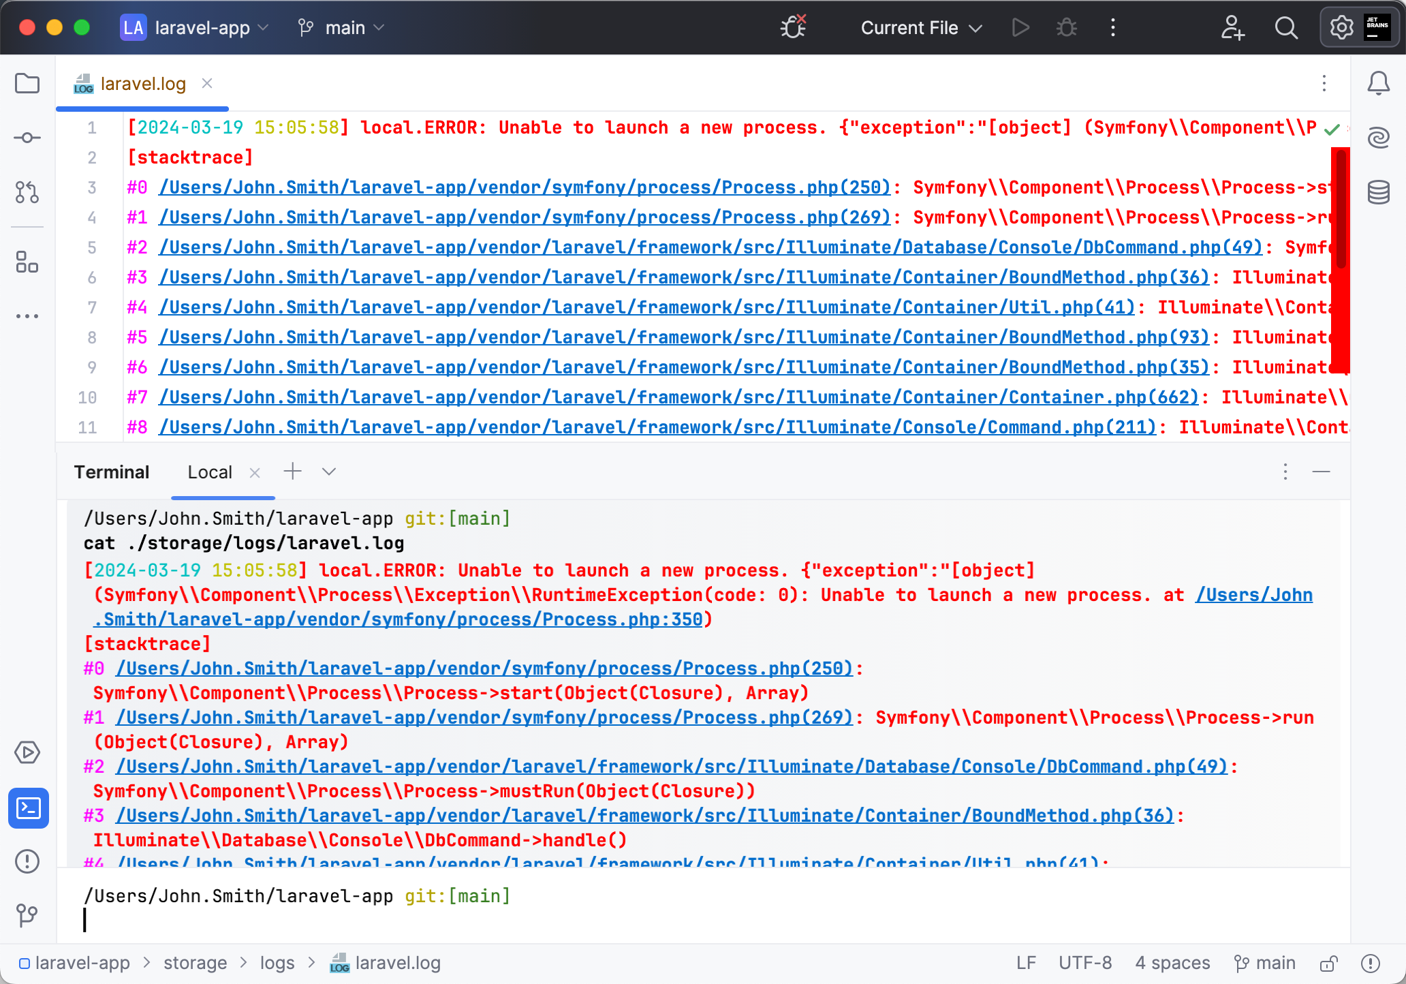Image resolution: width=1406 pixels, height=984 pixels.
Task: Open the Problems tool window
Action: point(27,861)
